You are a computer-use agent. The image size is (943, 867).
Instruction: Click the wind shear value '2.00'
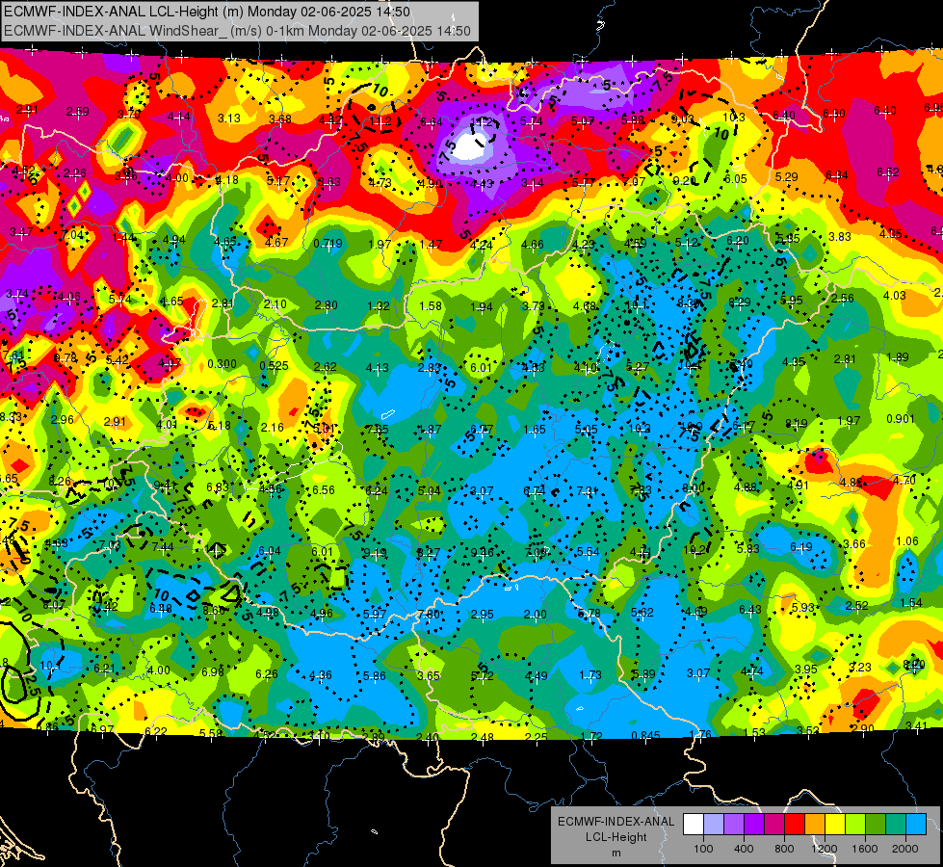click(x=536, y=615)
